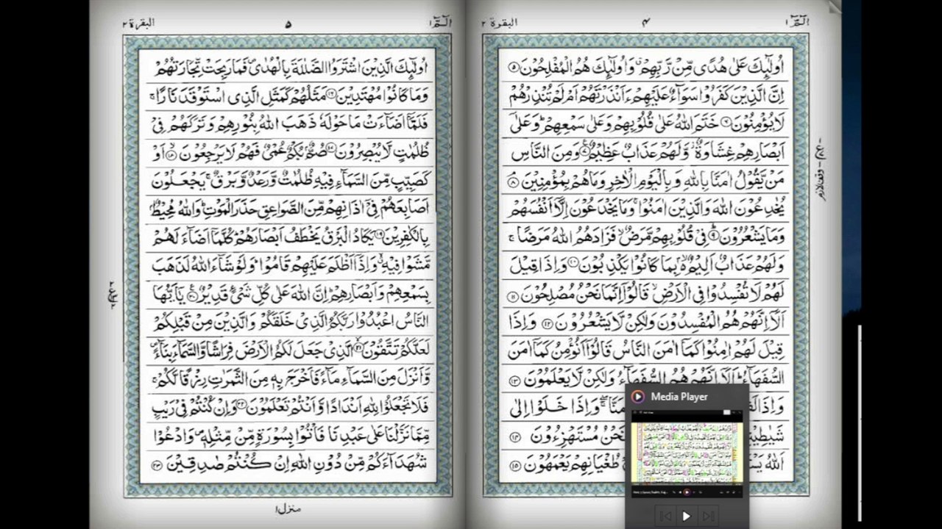Skip to previous track in Media Player preview
Image resolution: width=942 pixels, height=529 pixels.
tap(665, 516)
